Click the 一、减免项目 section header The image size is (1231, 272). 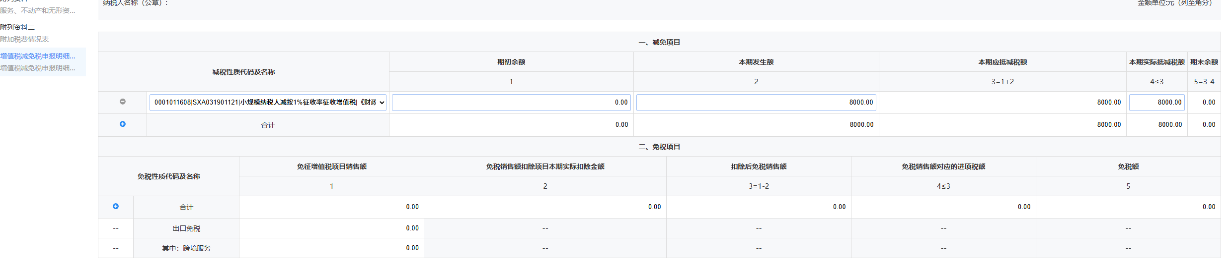coord(659,42)
